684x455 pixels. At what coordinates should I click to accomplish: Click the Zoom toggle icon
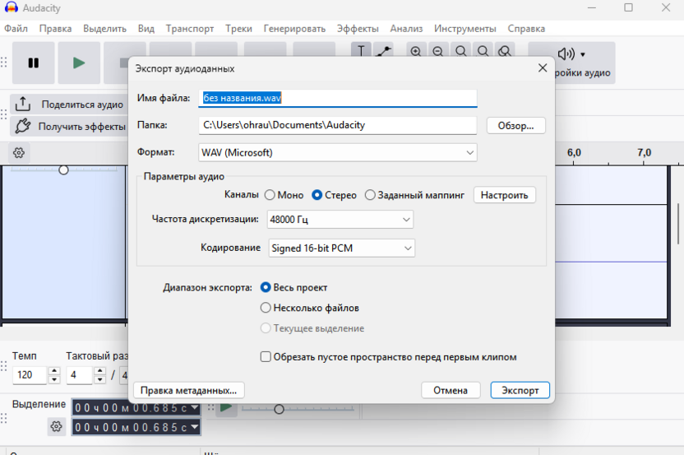pos(505,51)
